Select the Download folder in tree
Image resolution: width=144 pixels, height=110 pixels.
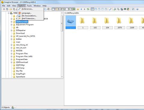pos(20,33)
